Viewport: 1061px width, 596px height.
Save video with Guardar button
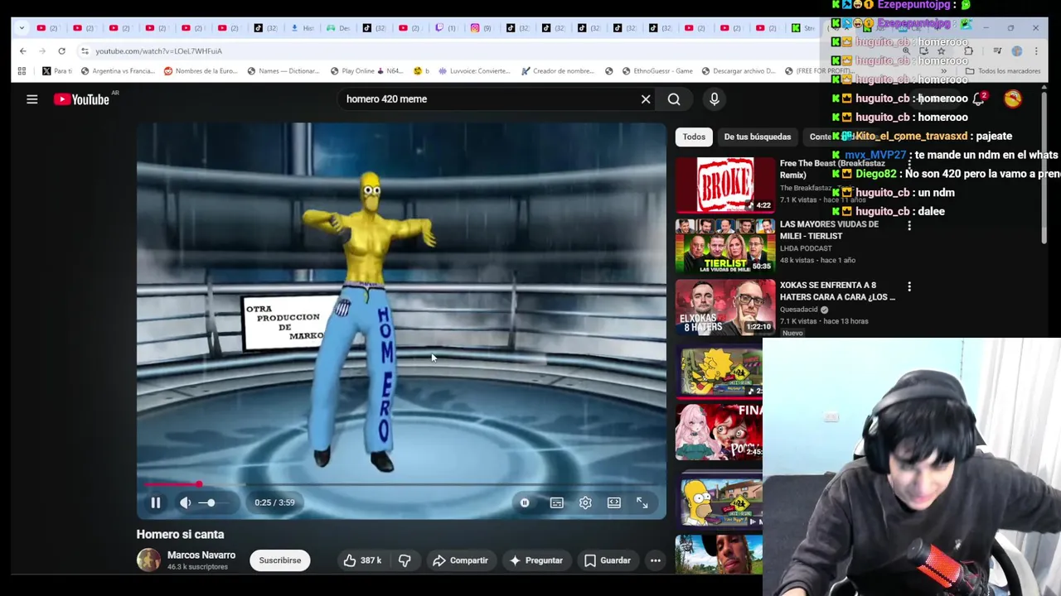coord(608,560)
